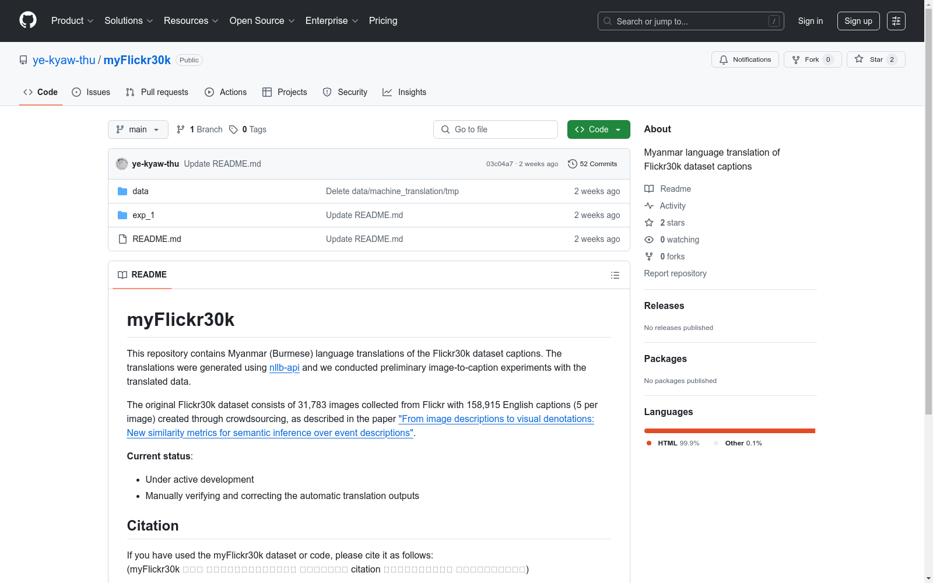Open the green Code dropdown button

pyautogui.click(x=598, y=129)
